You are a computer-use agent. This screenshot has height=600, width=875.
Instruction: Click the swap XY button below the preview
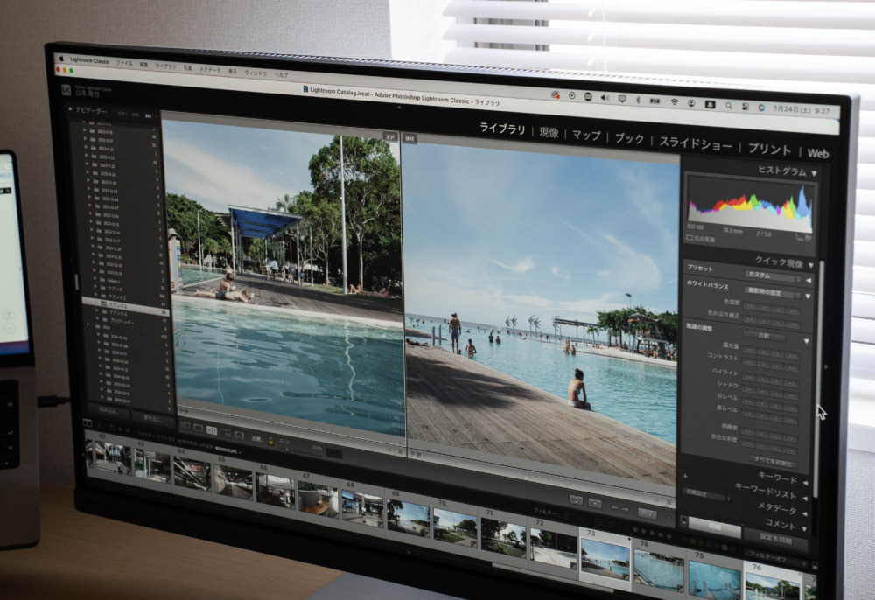click(576, 499)
